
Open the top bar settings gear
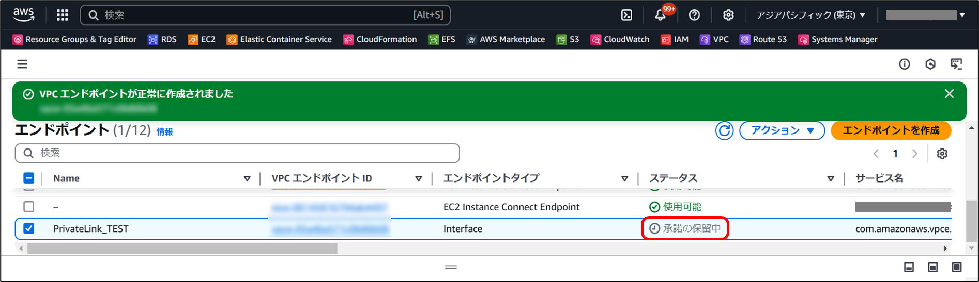[x=728, y=15]
